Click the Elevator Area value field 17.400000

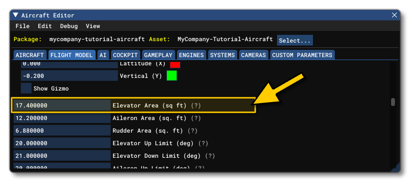(62, 106)
